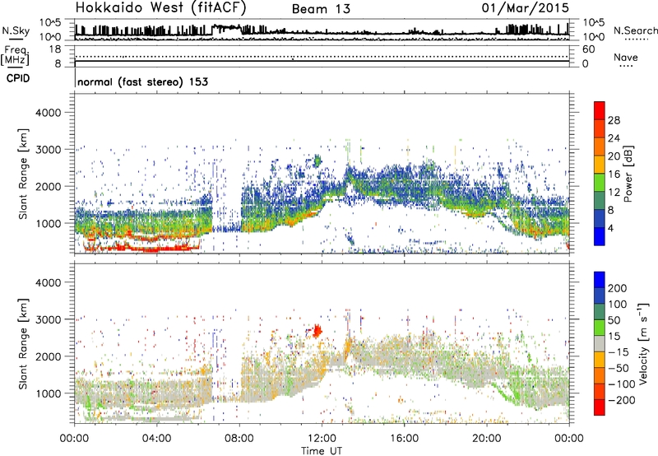Viewport: 658px width, 456px height.
Task: Click the power panel 'Slant Range [km]' label
Action: [x=23, y=174]
